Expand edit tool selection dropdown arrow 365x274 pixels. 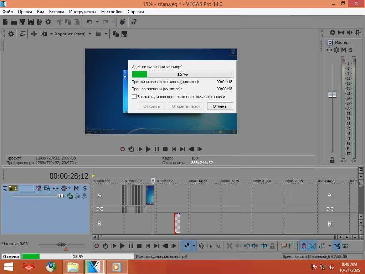pyautogui.click(x=194, y=246)
